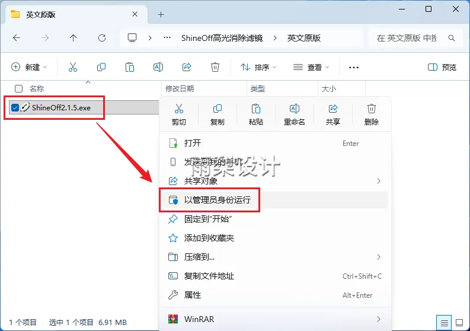Click the This PC monitor icon
This screenshot has width=470, height=331.
pyautogui.click(x=132, y=38)
